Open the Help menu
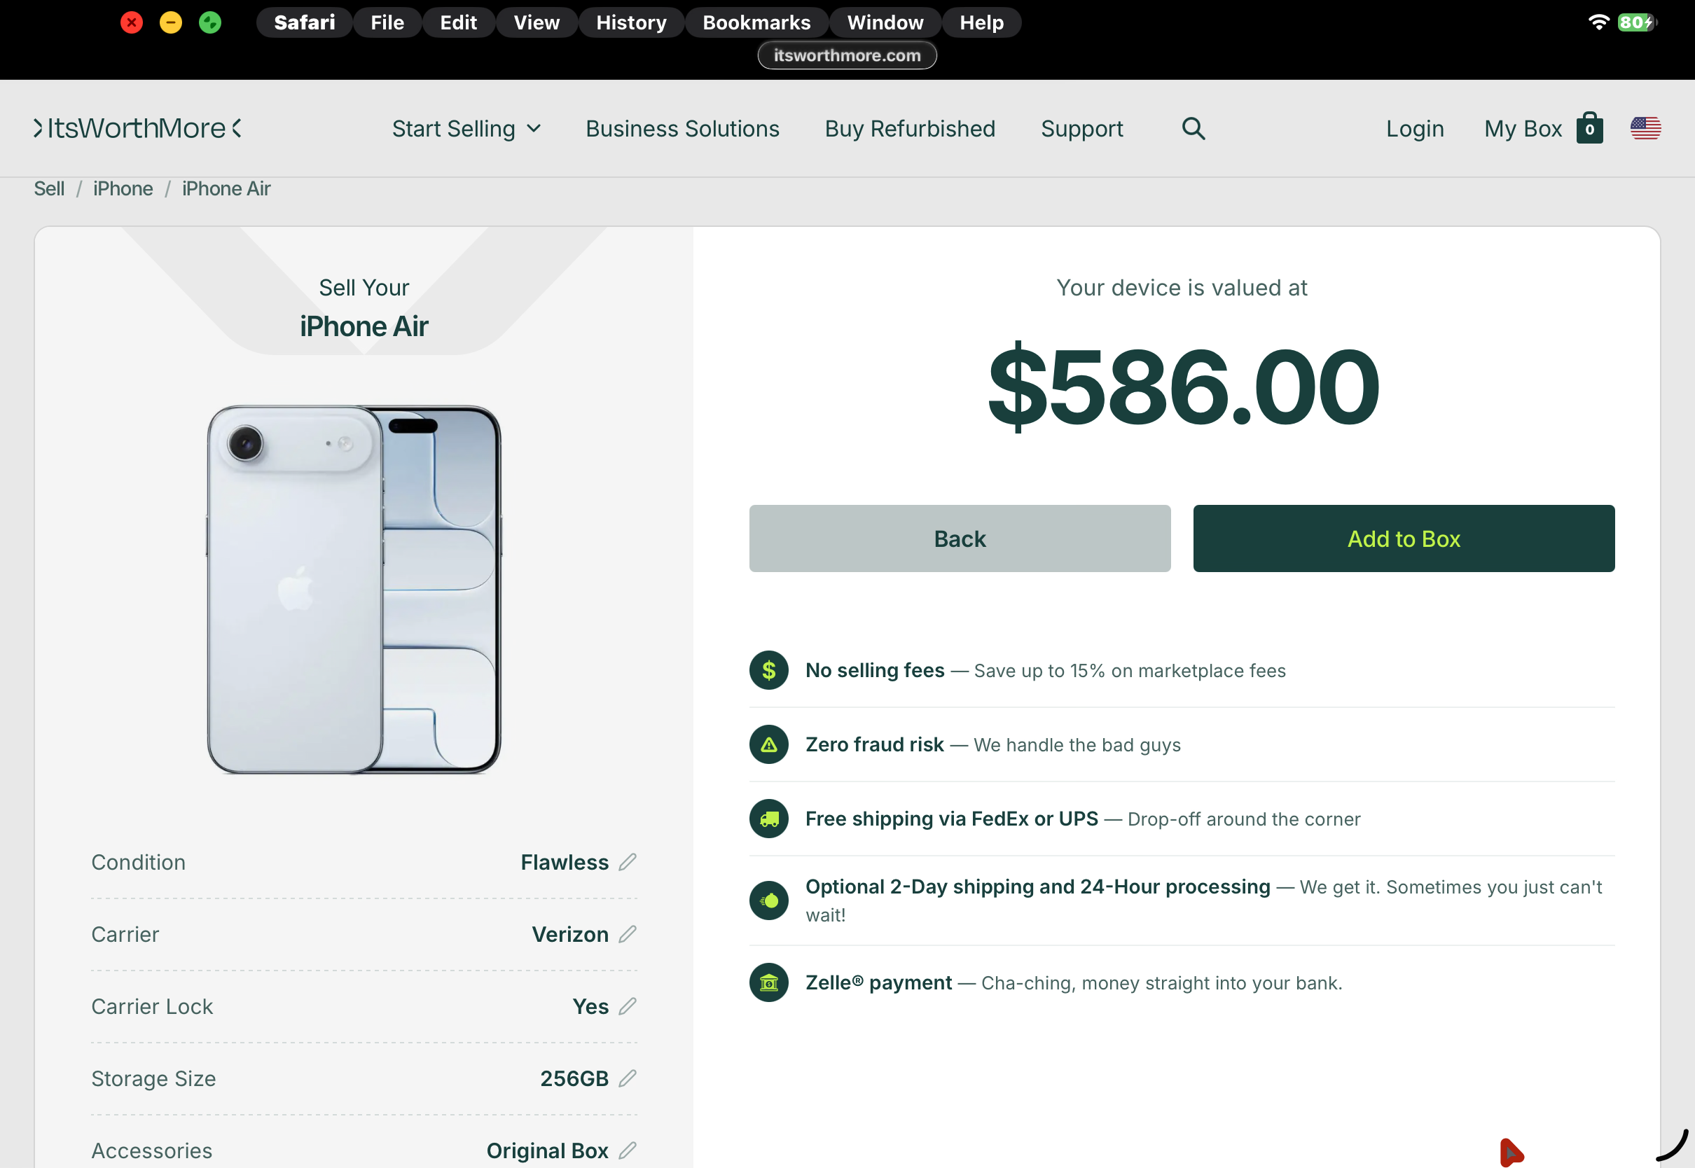The height and width of the screenshot is (1168, 1695). 981,22
